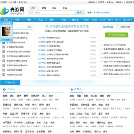Click 黄金广告位 in the top bar
Image resolution: width=134 pixels, height=134 pixels.
pyautogui.click(x=23, y=2)
